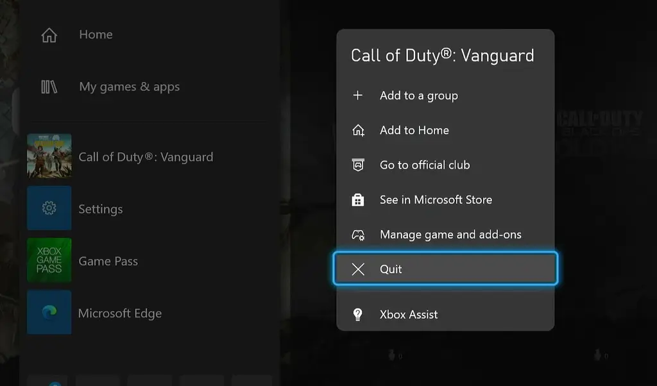Click the lightbulb Xbox Assist icon
The width and height of the screenshot is (657, 386).
click(x=358, y=314)
